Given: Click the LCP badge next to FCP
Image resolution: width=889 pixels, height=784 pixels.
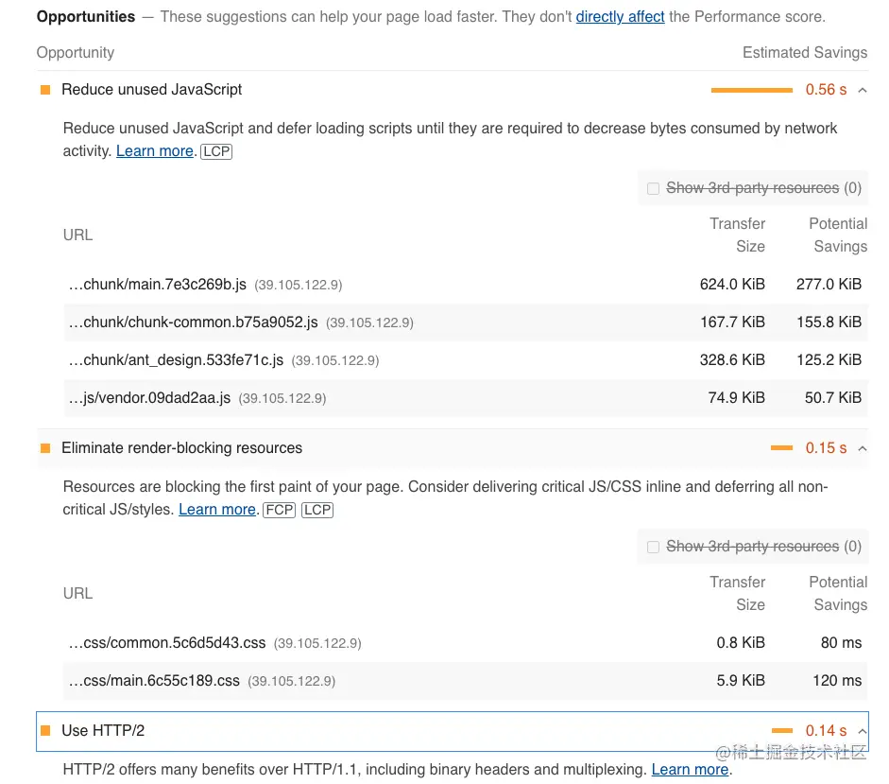Looking at the screenshot, I should click(317, 510).
